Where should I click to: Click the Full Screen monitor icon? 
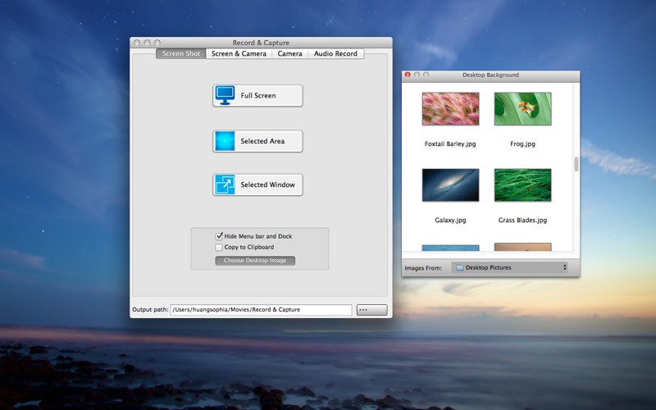[x=225, y=95]
